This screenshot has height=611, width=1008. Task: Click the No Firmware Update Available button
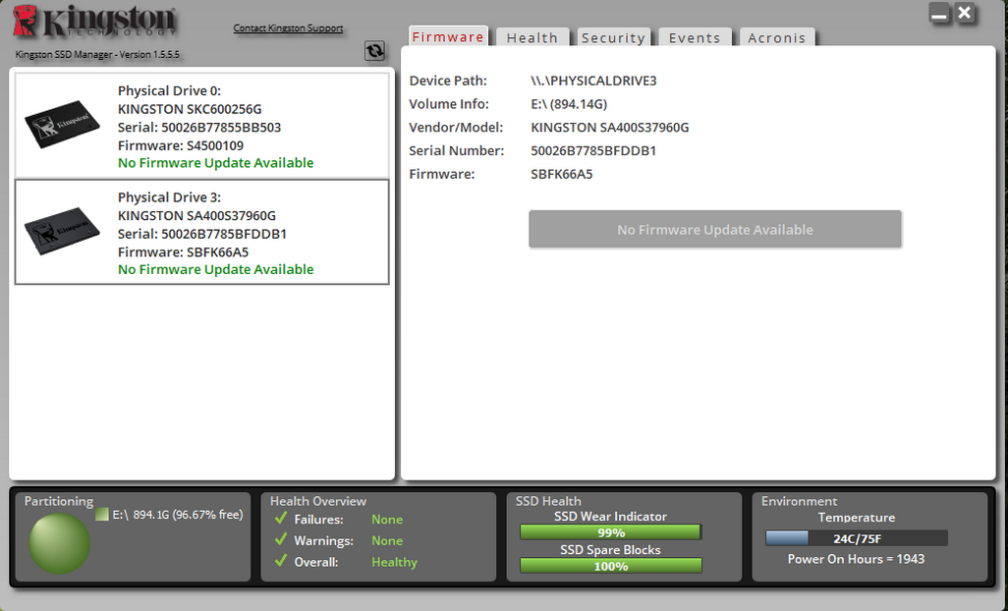coord(714,229)
